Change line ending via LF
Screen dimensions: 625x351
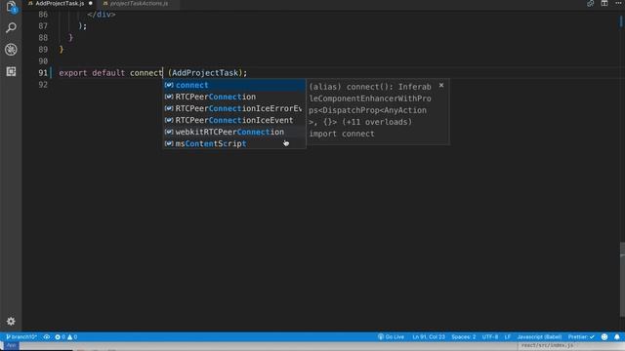click(508, 336)
